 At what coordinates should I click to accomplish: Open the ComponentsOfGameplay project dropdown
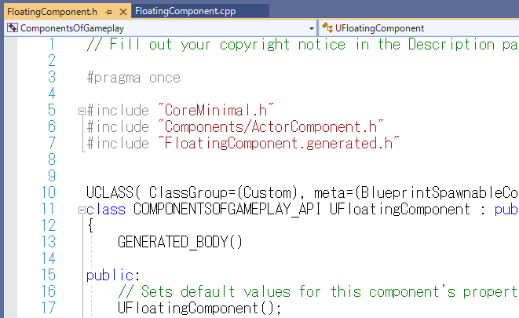pos(311,28)
